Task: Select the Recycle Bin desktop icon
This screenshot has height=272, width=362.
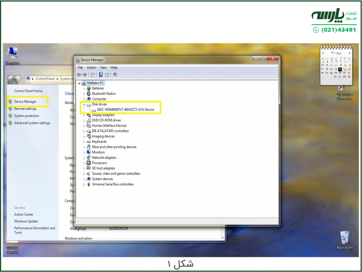Action: coord(345,240)
